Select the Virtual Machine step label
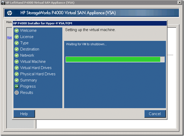The width and height of the screenshot is (184, 136). pyautogui.click(x=33, y=62)
